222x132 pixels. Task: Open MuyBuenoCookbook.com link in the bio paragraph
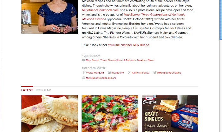[x=101, y=10]
